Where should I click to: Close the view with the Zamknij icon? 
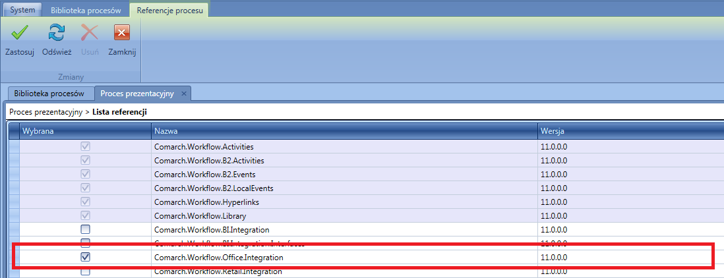[x=122, y=33]
